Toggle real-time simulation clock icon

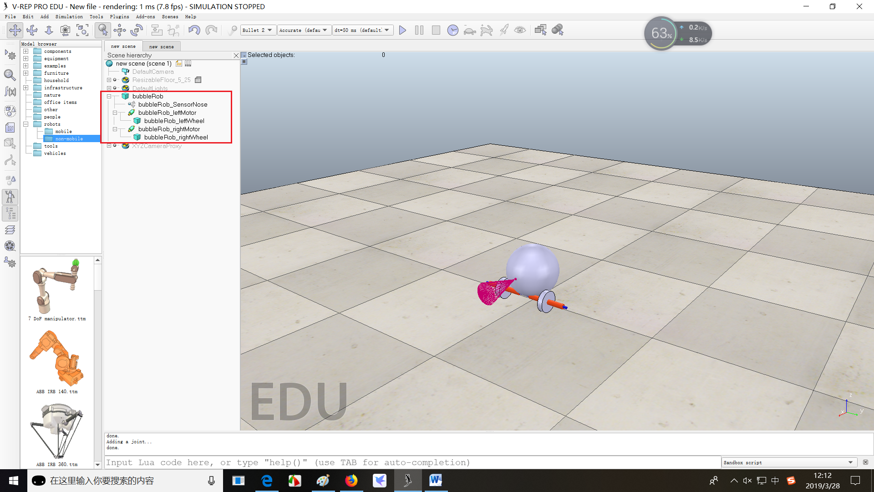452,30
